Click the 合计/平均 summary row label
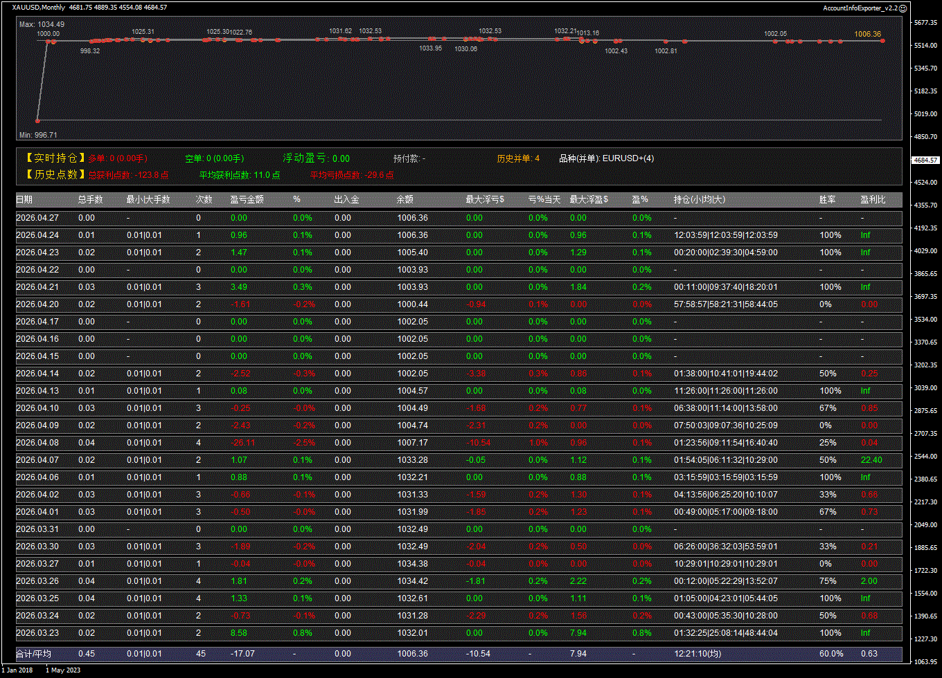Screen dimensions: 942x678 coord(33,654)
